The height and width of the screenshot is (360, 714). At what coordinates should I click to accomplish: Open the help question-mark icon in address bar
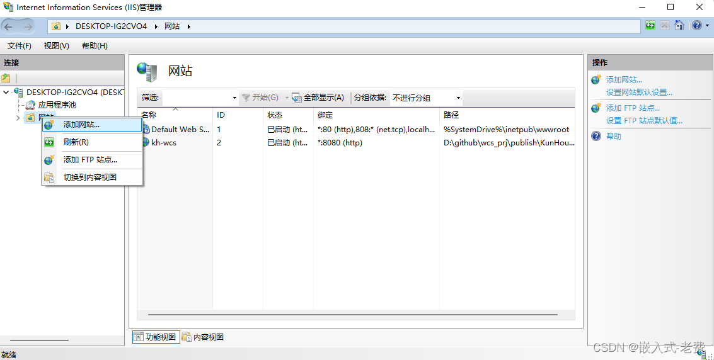tap(697, 25)
